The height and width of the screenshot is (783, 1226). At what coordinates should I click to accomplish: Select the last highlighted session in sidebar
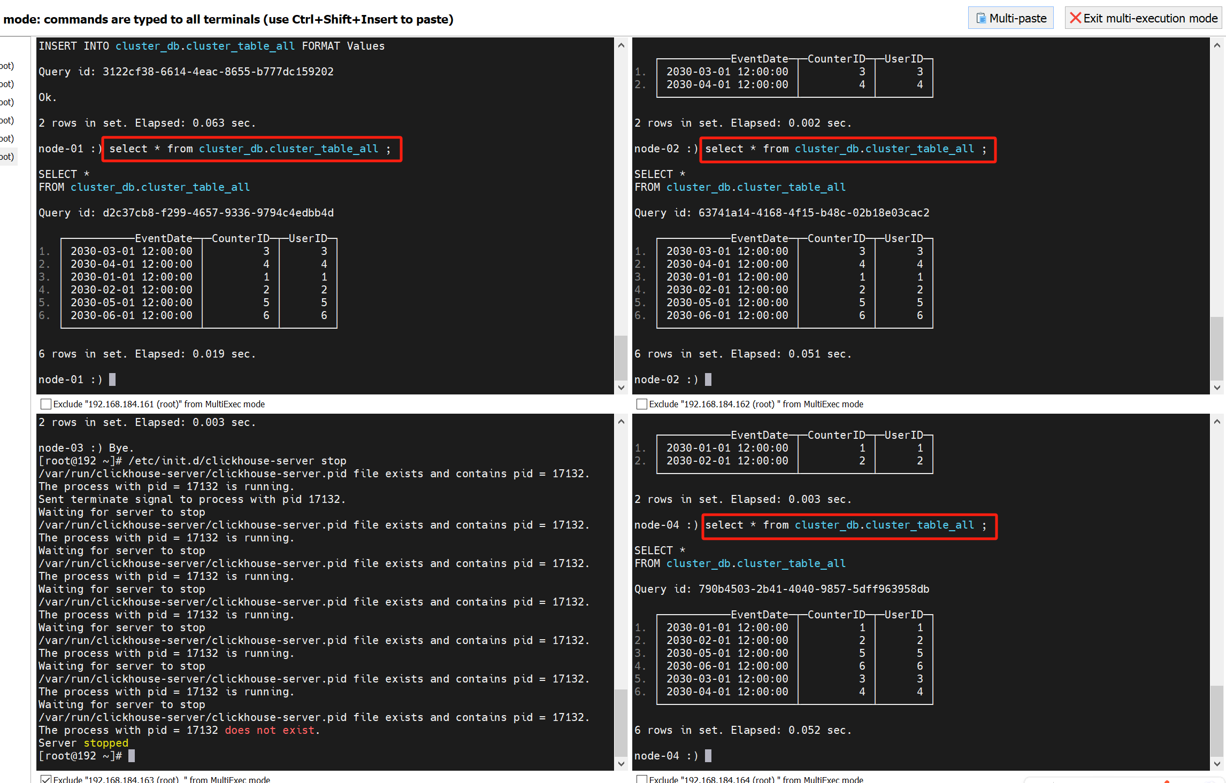pos(7,157)
